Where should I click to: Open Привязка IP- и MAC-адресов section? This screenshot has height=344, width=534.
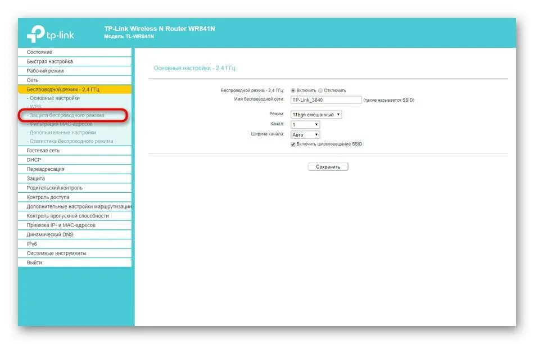click(75, 225)
